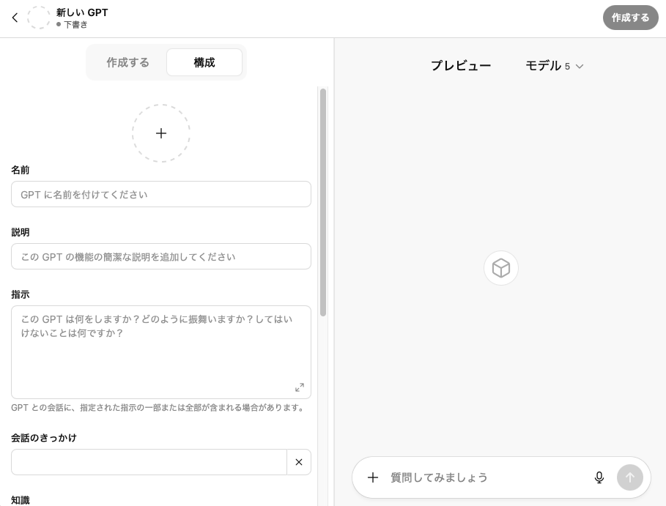This screenshot has width=666, height=506.
Task: Expand the 指示 textarea to fullscreen
Action: click(x=299, y=387)
